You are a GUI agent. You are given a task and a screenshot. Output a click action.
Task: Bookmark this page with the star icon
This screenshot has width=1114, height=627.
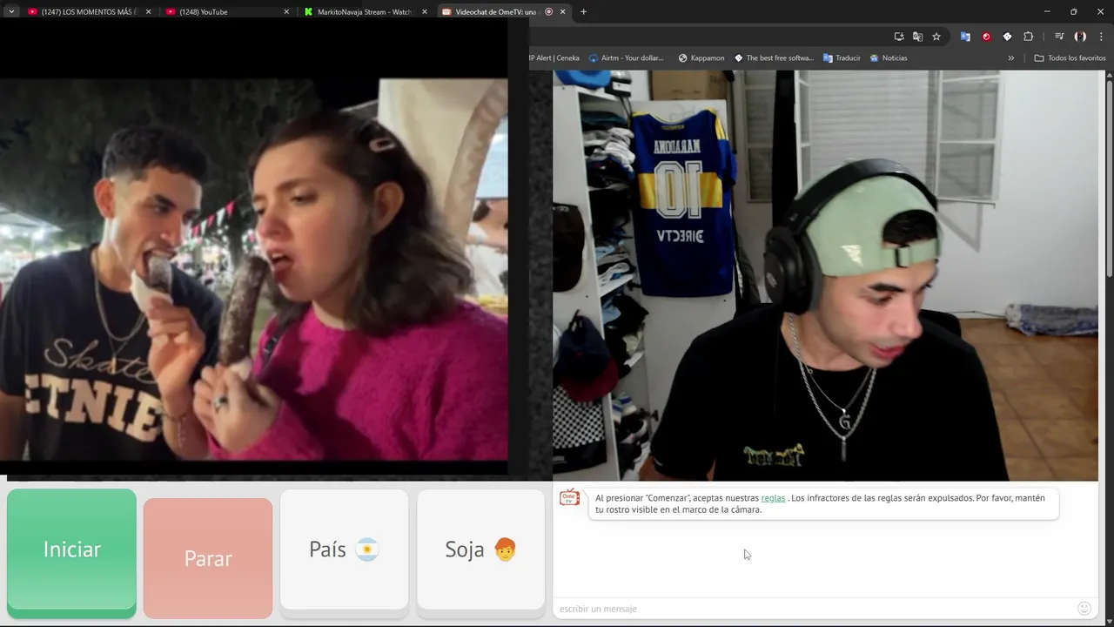click(x=936, y=37)
